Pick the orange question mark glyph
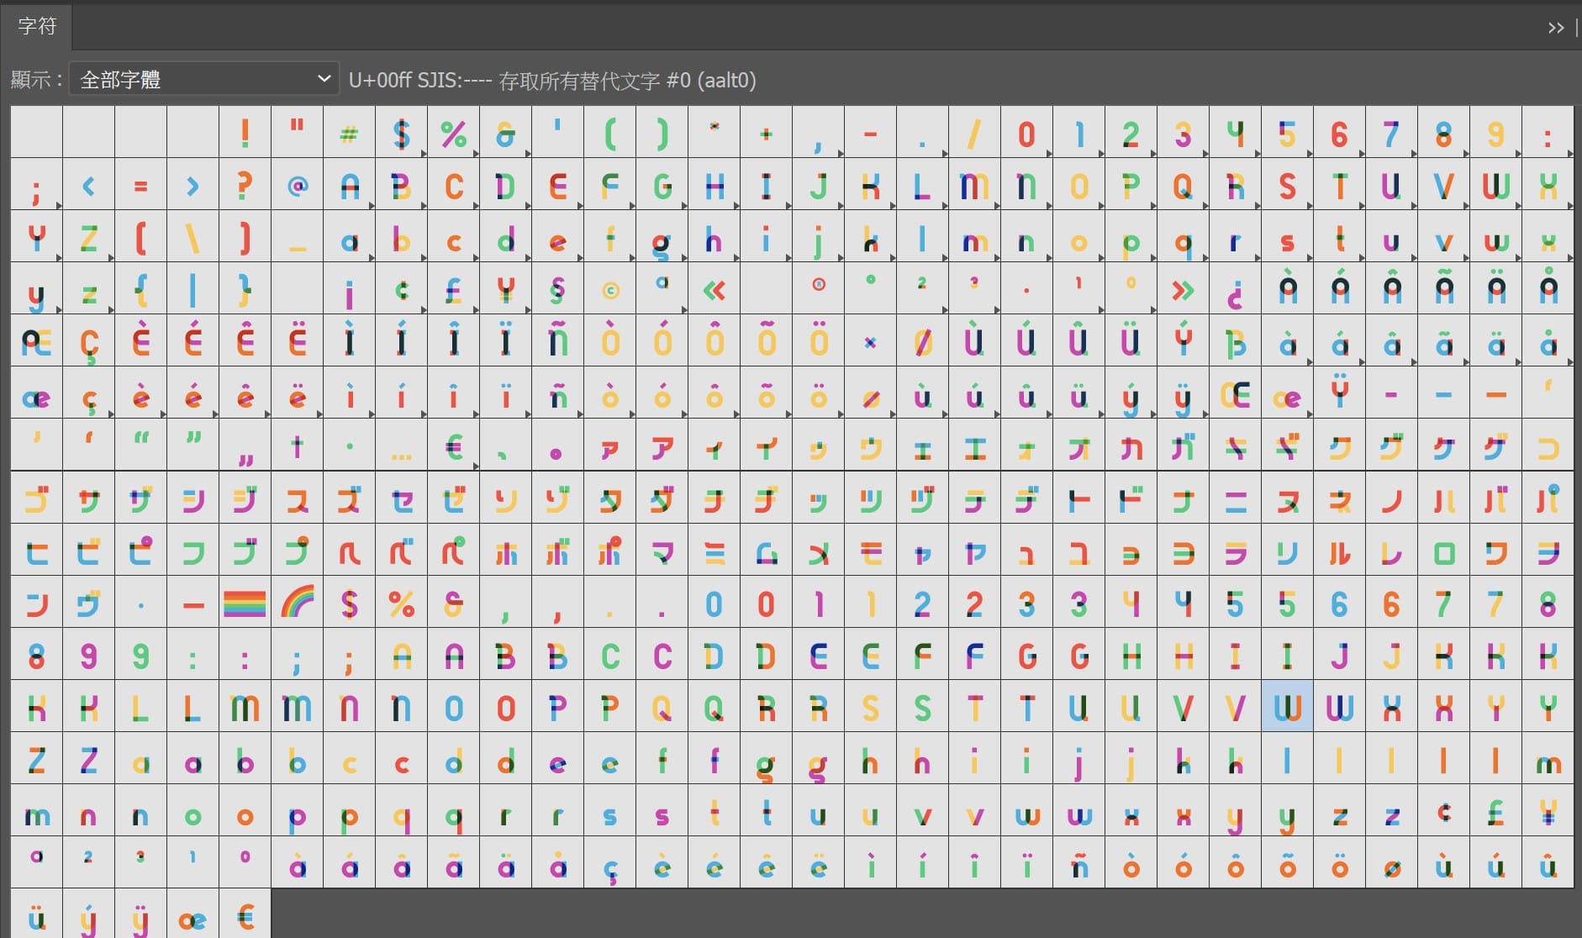Viewport: 1582px width, 938px height. coord(245,185)
